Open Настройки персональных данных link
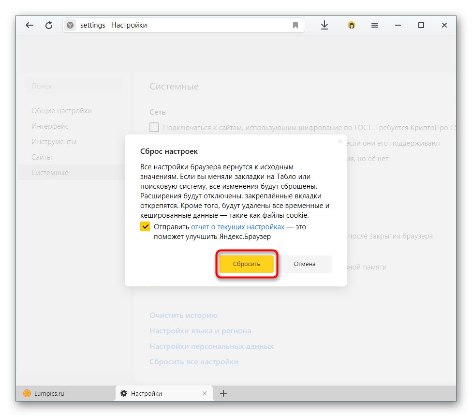 (212, 346)
